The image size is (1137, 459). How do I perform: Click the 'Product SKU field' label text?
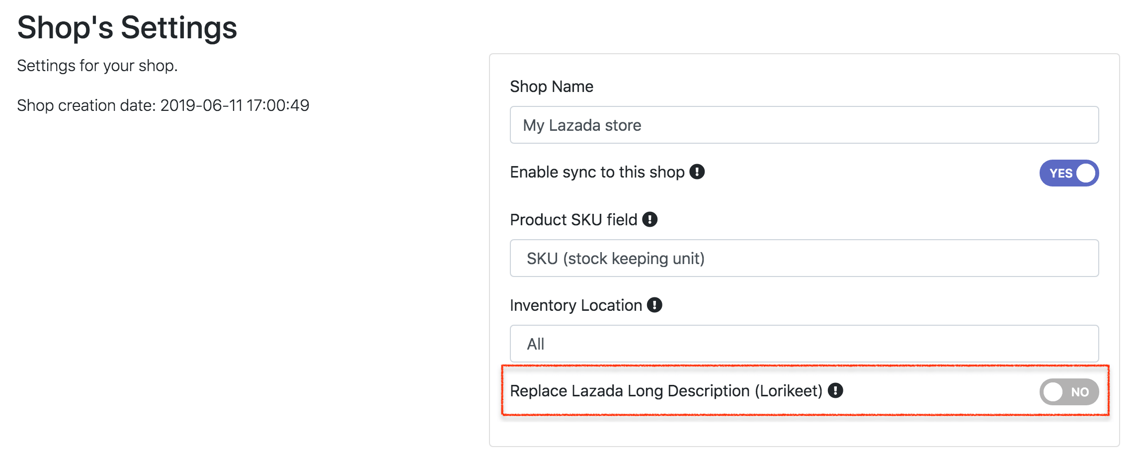[573, 220]
